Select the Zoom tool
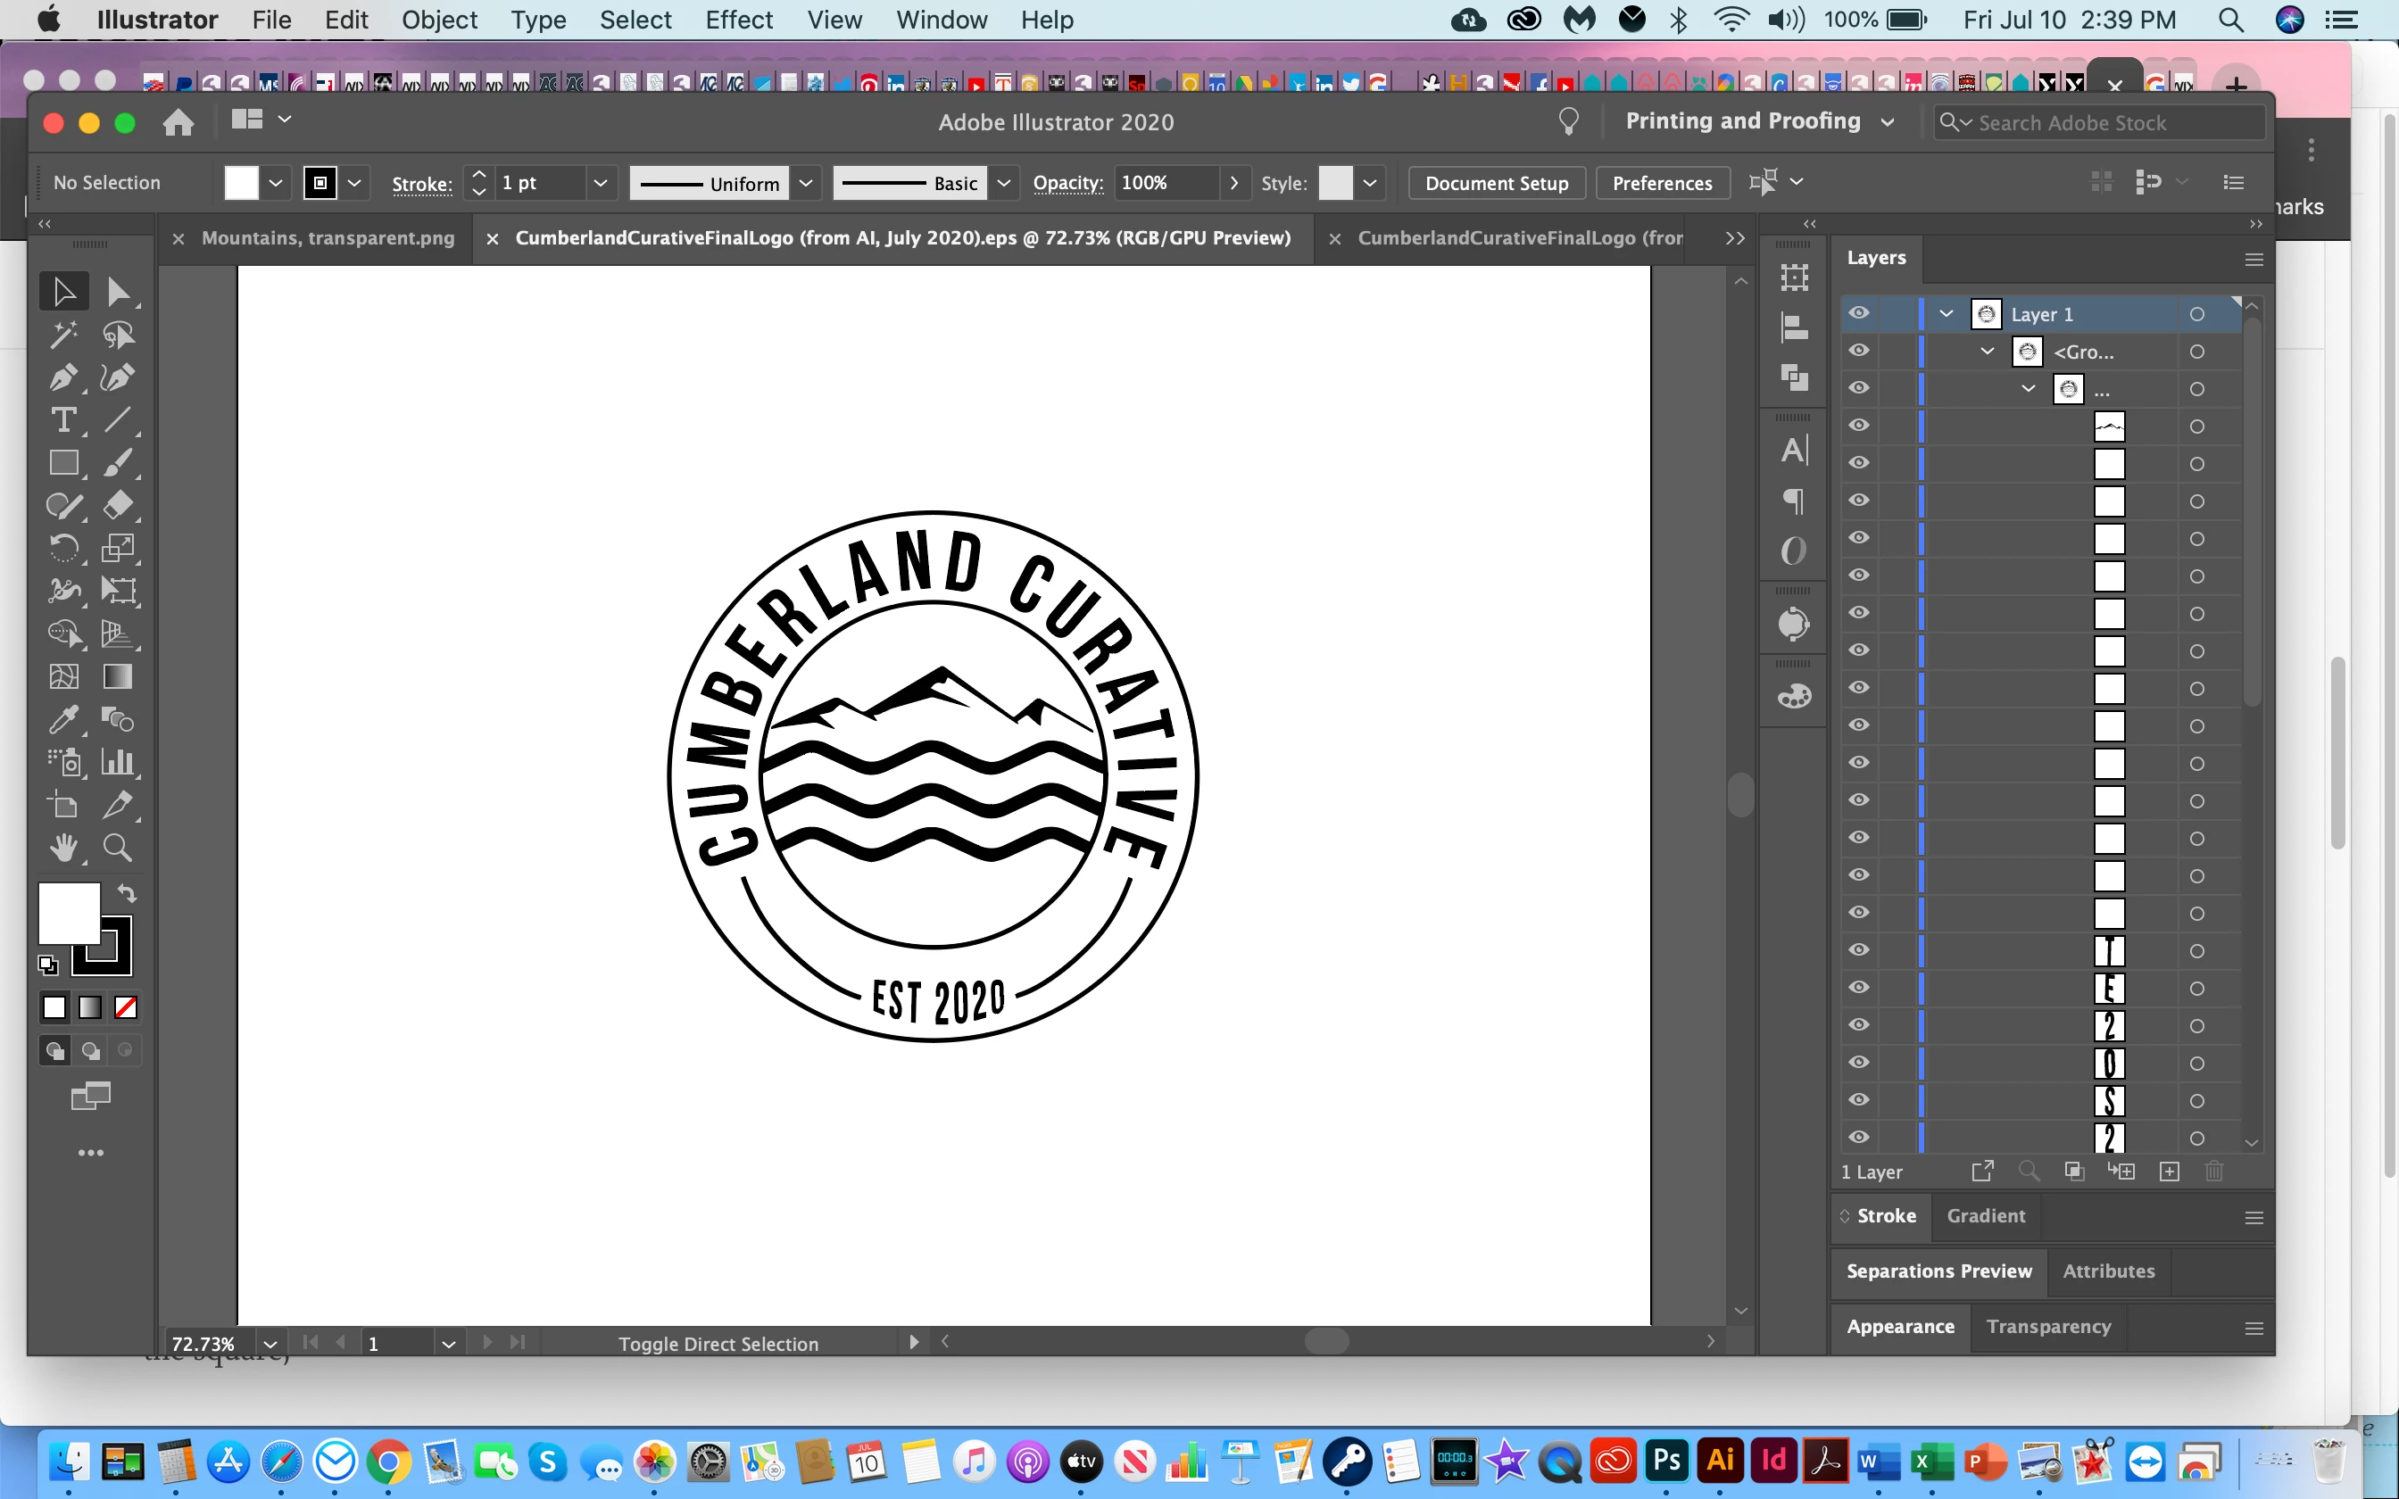Image resolution: width=2399 pixels, height=1499 pixels. (x=117, y=849)
